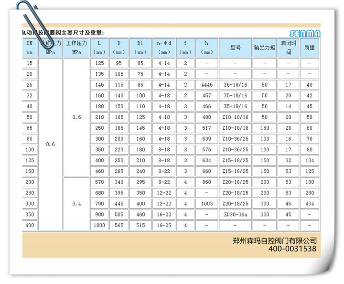Click the h value 466
The image size is (344, 284).
[207, 106]
